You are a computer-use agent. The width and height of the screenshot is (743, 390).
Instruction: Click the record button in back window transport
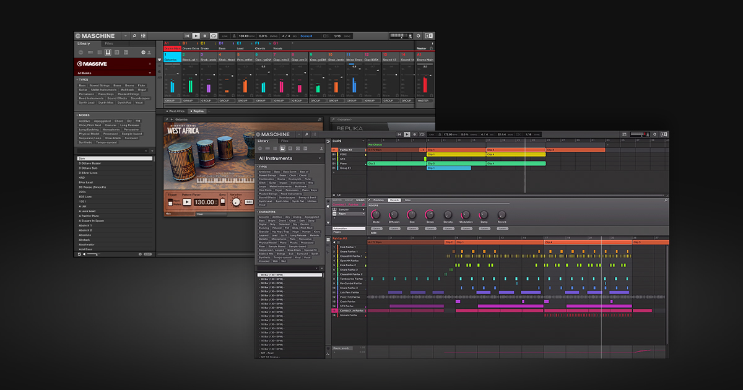point(205,36)
